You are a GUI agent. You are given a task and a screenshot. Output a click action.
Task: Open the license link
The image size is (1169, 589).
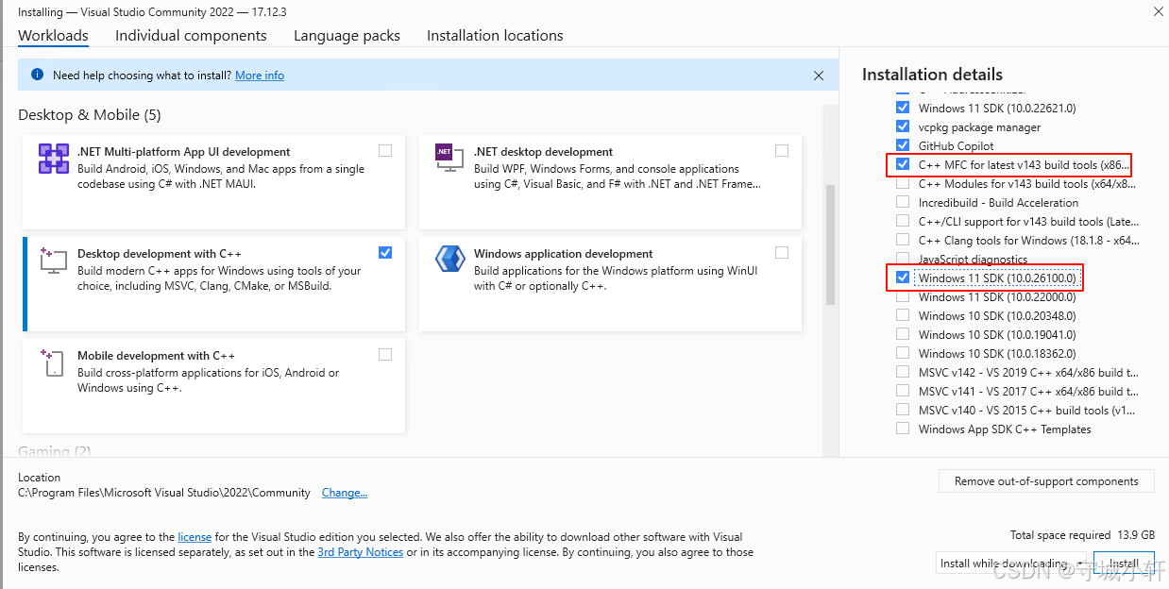195,537
